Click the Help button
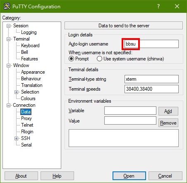The width and height of the screenshot is (187, 183). tap(57, 176)
